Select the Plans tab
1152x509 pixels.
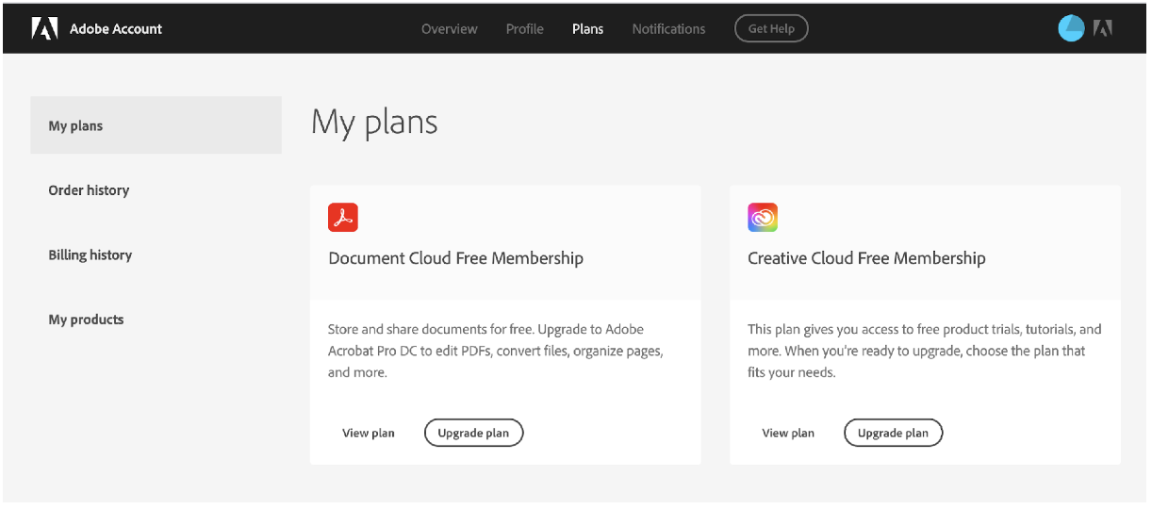[x=587, y=29]
